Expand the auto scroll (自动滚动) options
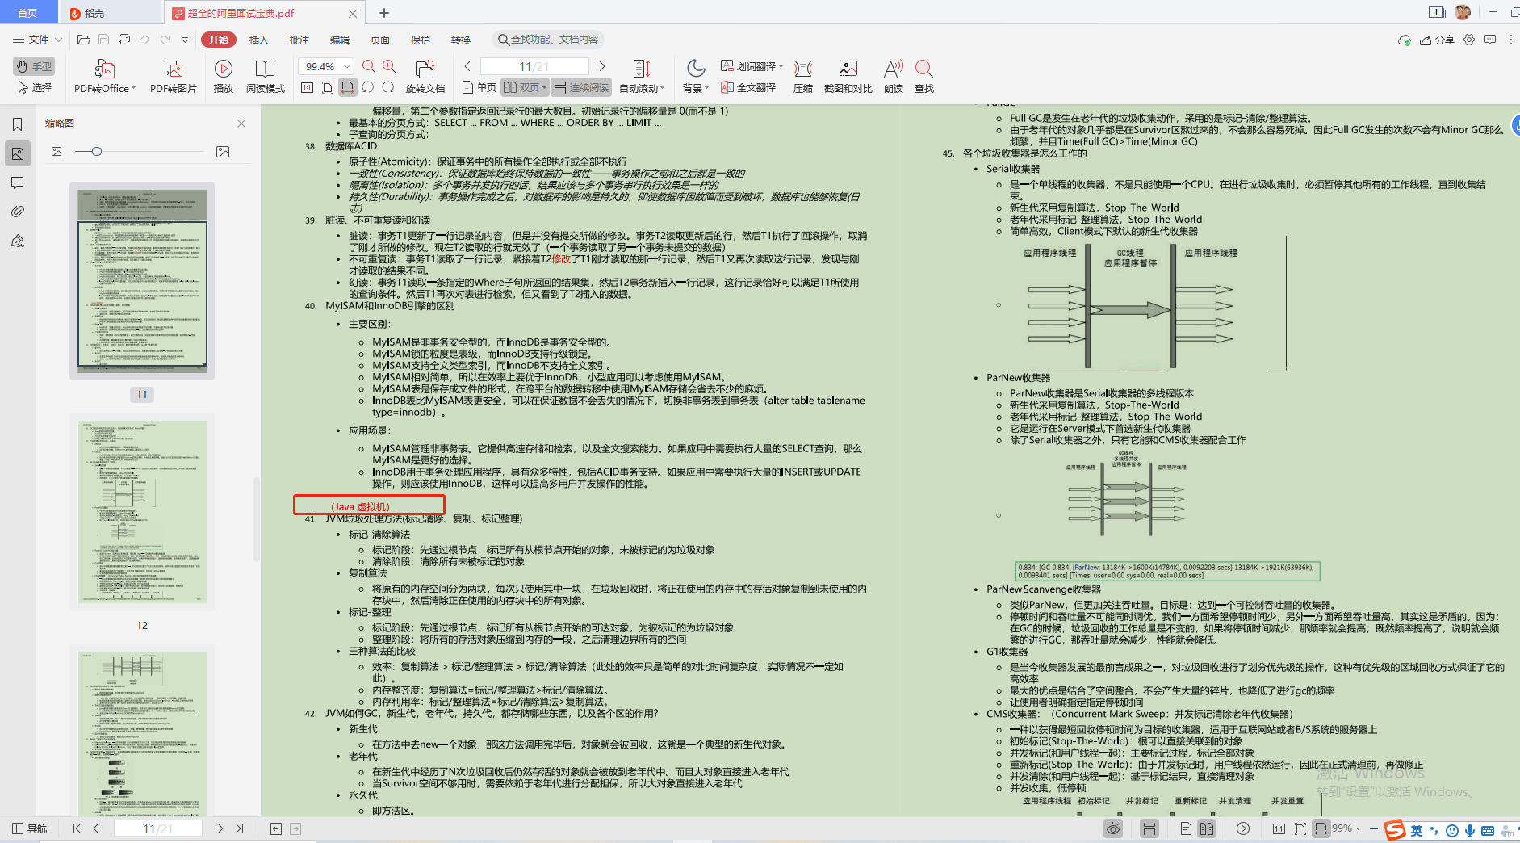This screenshot has width=1520, height=843. 663,88
